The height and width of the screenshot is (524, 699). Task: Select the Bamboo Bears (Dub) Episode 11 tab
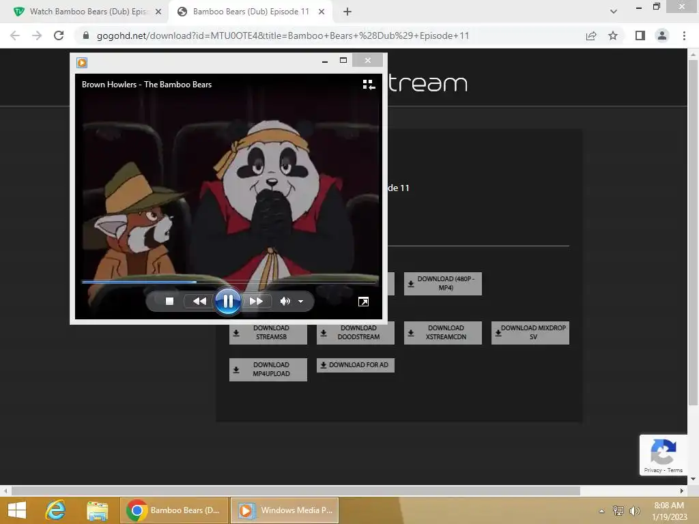pyautogui.click(x=251, y=12)
